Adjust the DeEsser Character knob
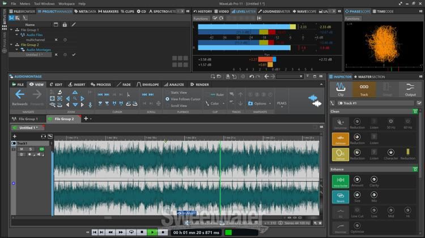Screen dimensions: 425x238 click(390, 153)
